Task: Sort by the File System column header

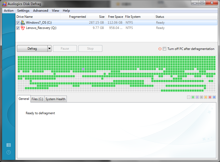Action: coord(139,16)
